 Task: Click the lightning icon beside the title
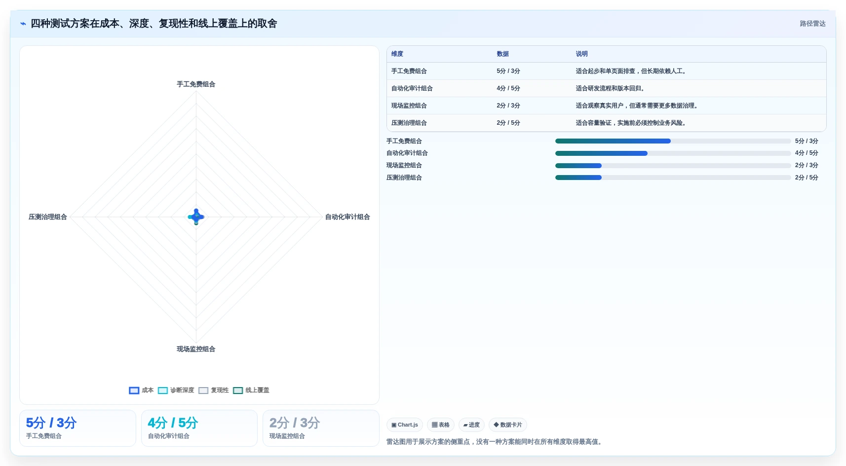pyautogui.click(x=23, y=24)
